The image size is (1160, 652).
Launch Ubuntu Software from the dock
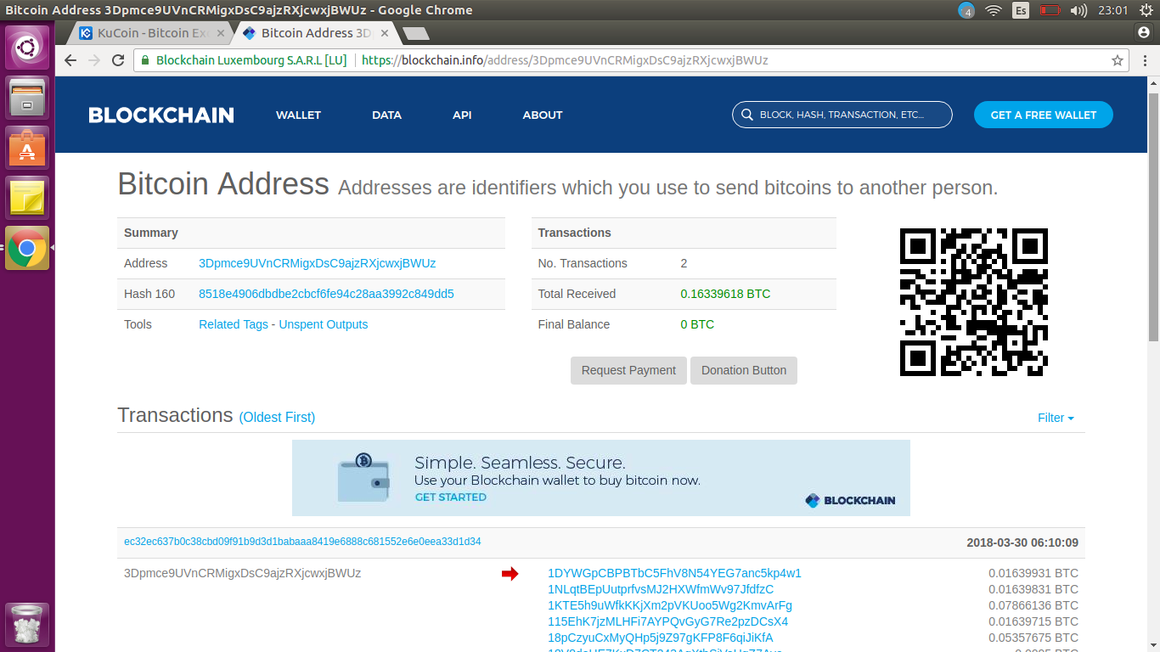click(x=28, y=148)
